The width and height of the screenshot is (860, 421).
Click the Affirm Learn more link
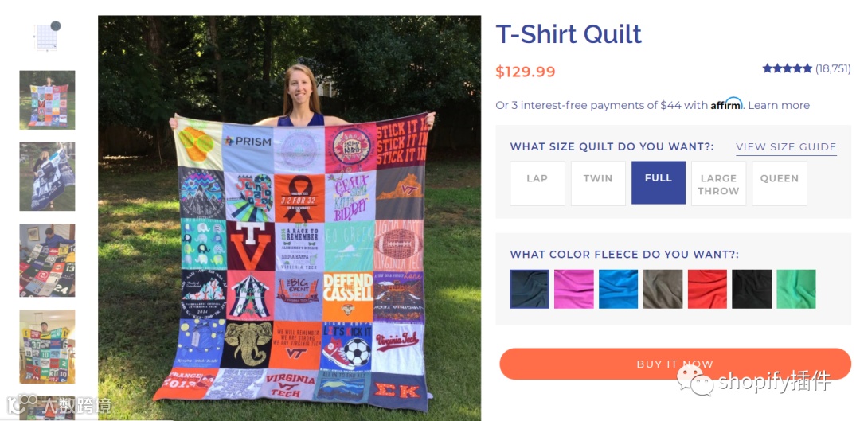[779, 105]
